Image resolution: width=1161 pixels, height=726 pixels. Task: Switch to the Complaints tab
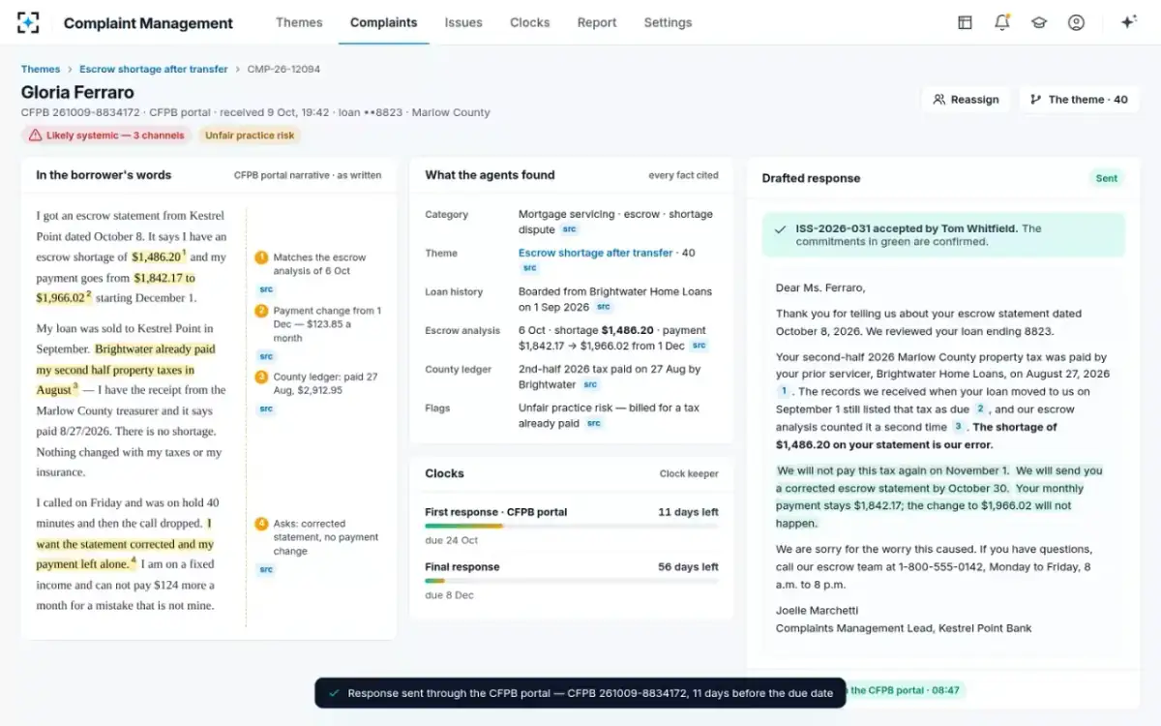tap(383, 22)
